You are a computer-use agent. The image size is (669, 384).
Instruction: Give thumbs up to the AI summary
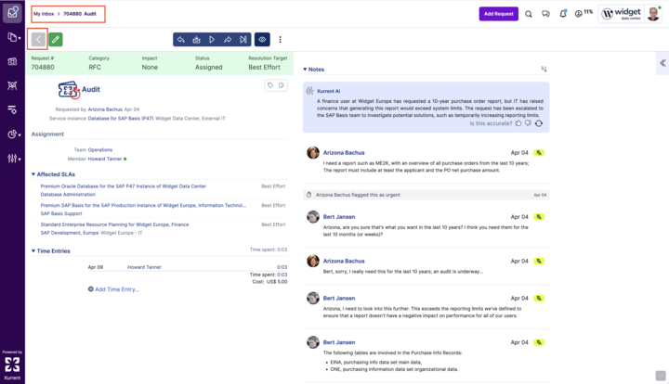tap(518, 123)
